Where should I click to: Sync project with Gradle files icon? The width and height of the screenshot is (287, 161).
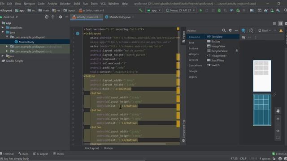266,10
